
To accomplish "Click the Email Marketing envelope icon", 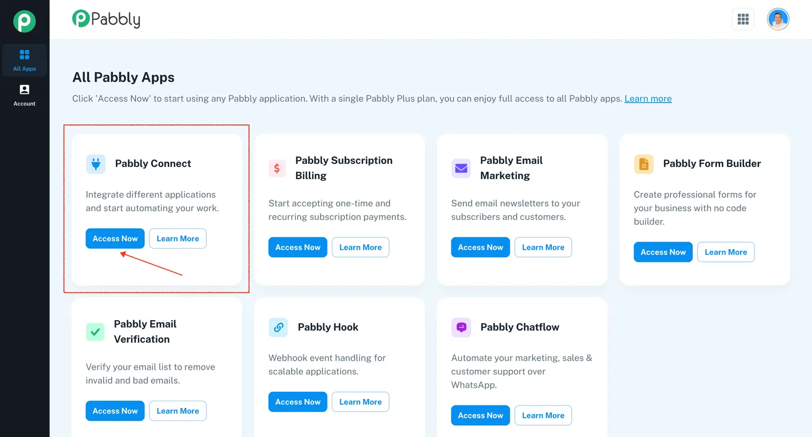I will click(x=461, y=168).
